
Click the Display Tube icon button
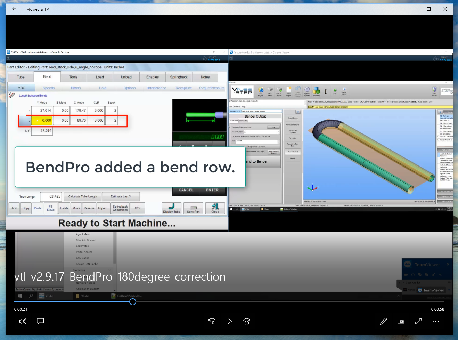172,208
